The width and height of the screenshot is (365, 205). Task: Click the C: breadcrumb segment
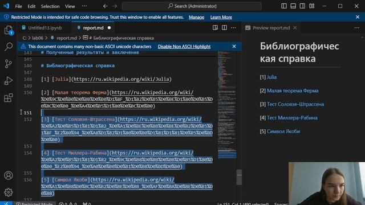(x=25, y=38)
